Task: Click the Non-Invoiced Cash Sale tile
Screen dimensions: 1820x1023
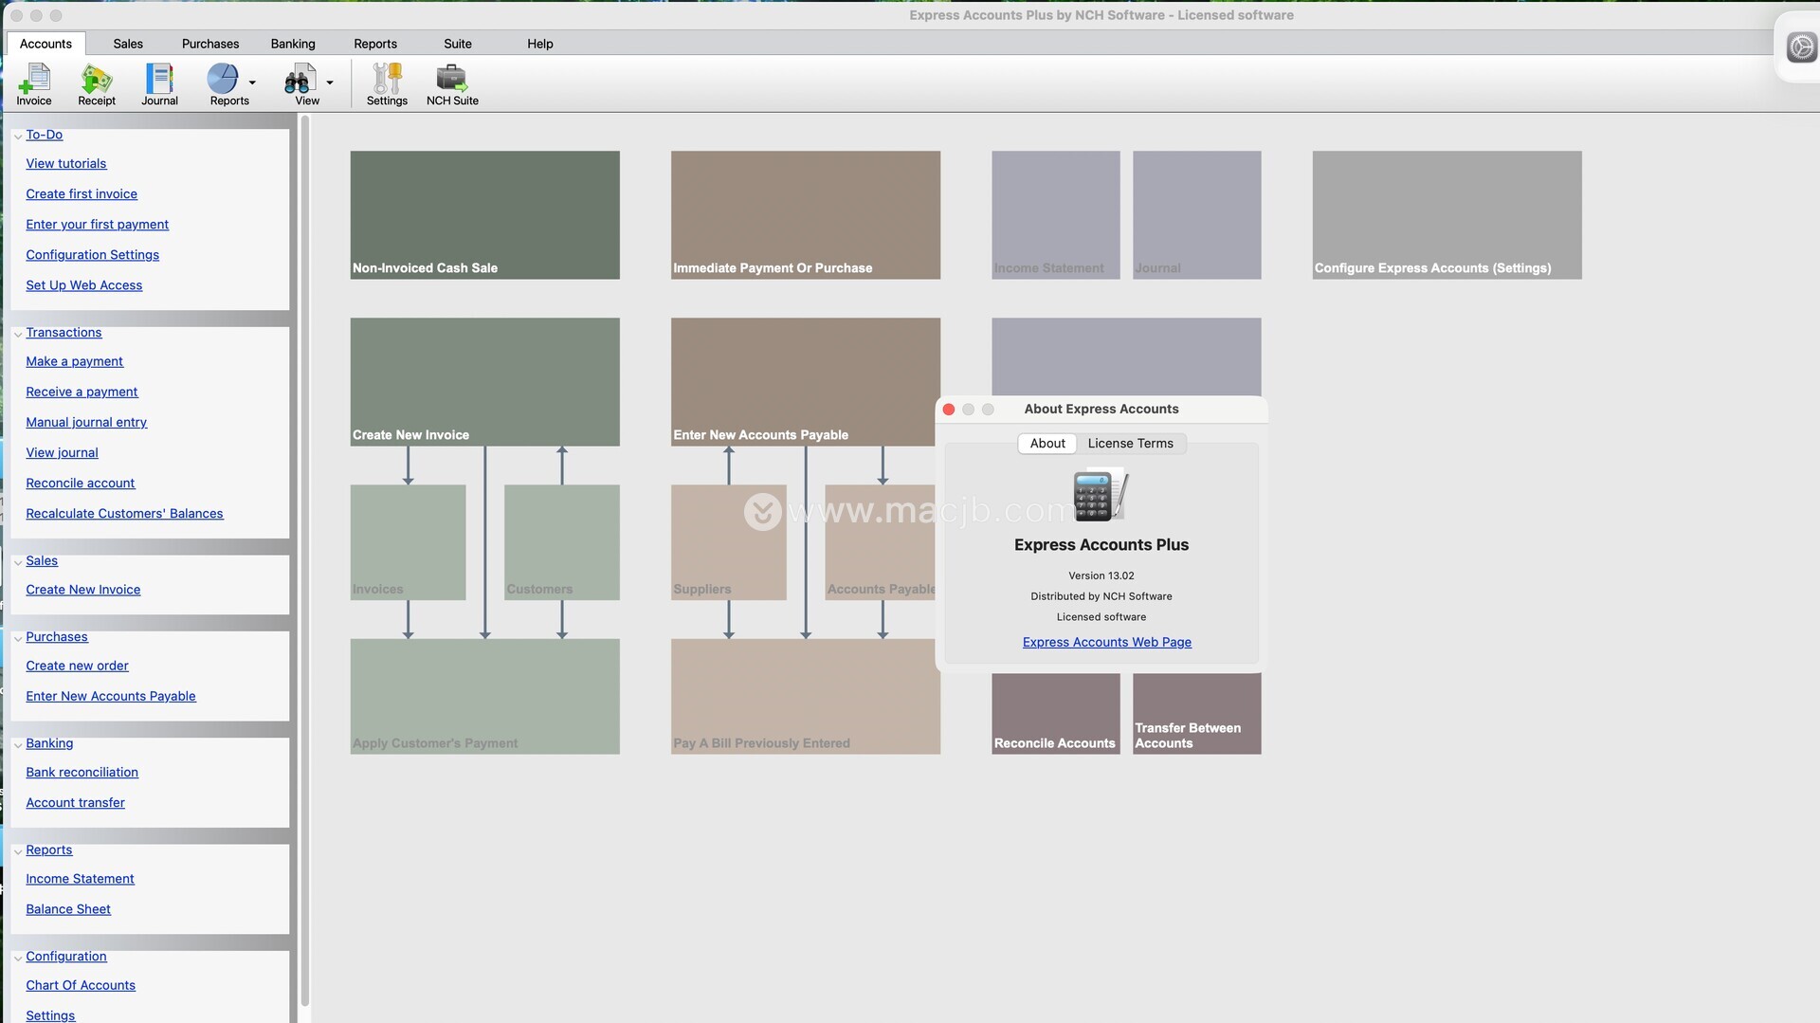Action: point(484,214)
